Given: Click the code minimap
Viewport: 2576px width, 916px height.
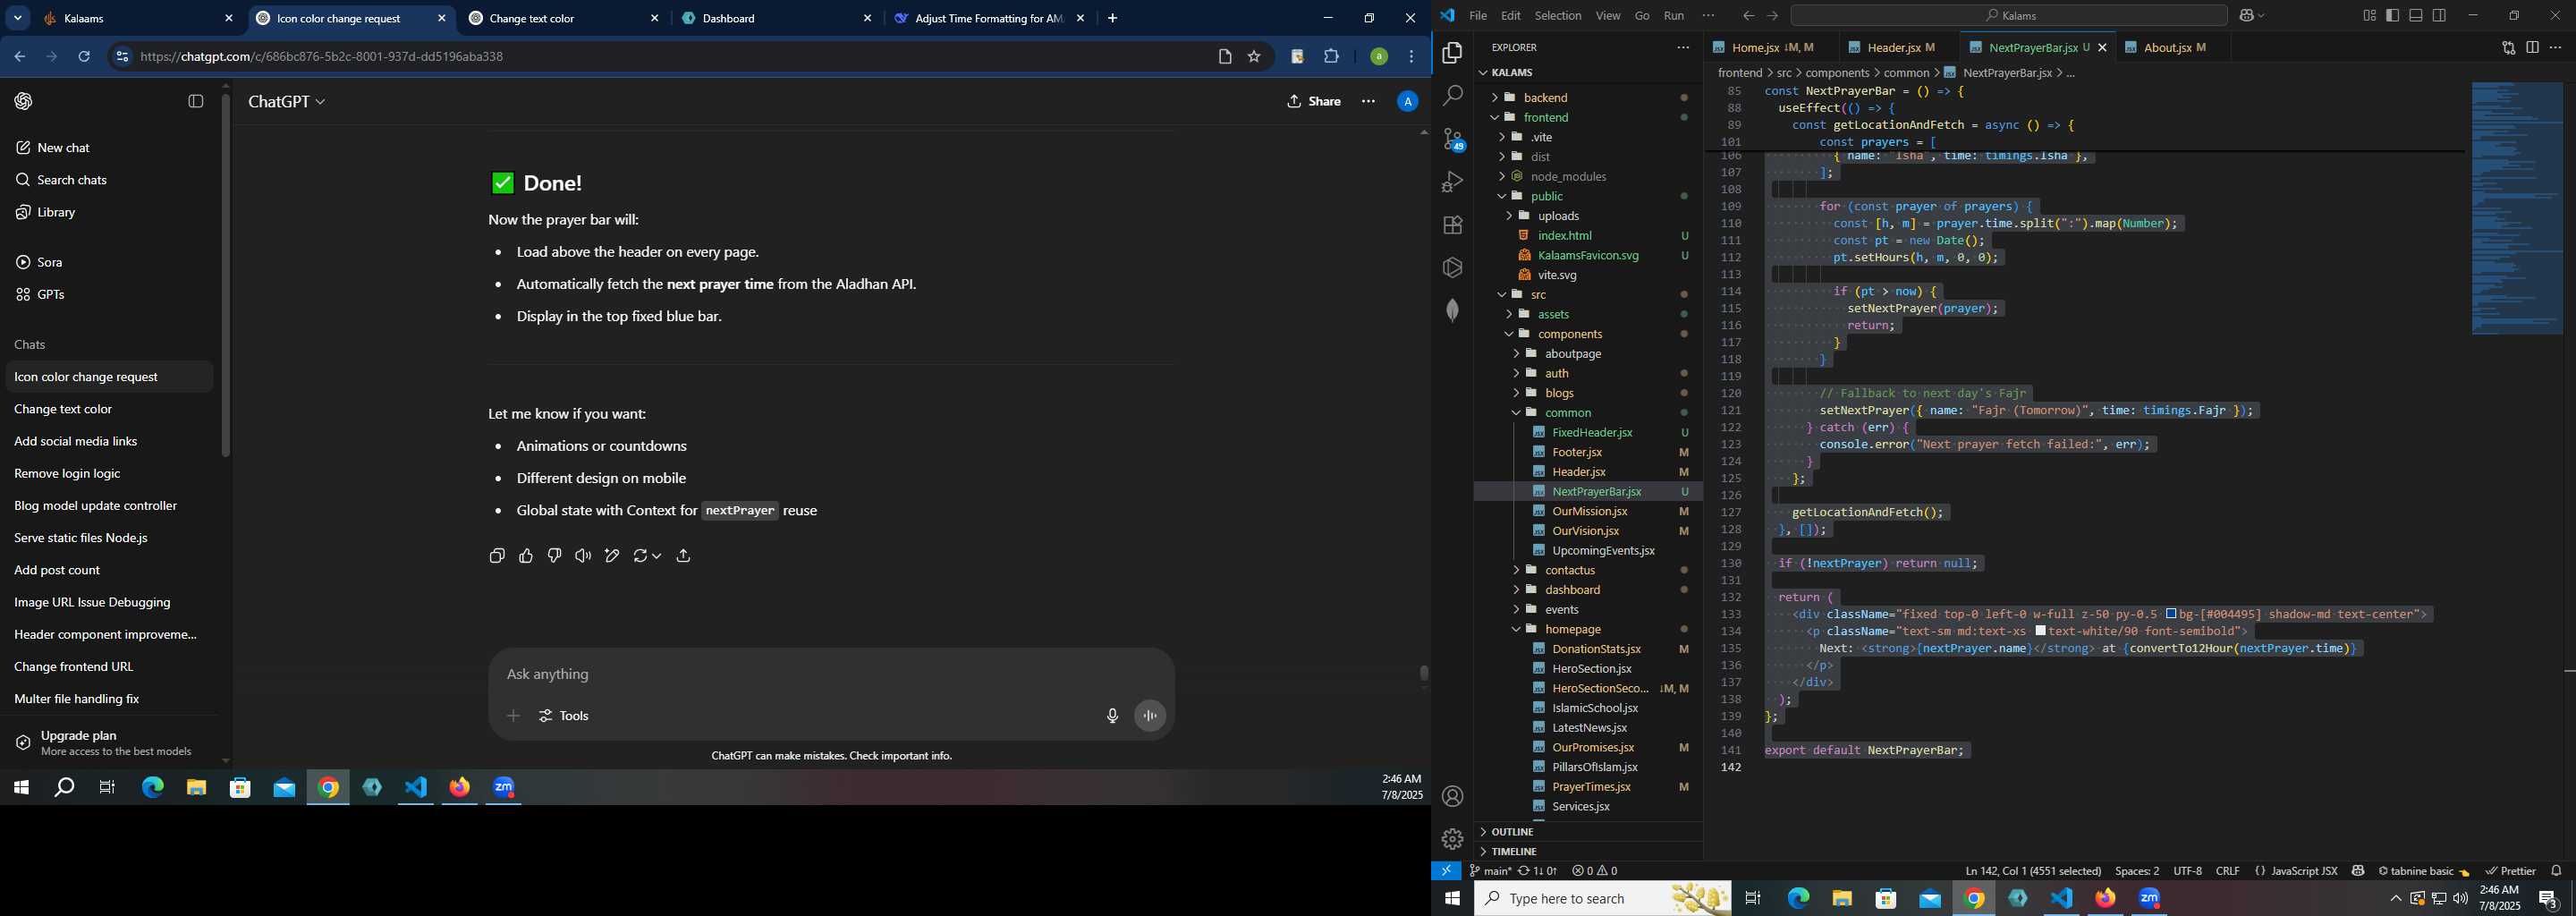Looking at the screenshot, I should pos(2516,208).
